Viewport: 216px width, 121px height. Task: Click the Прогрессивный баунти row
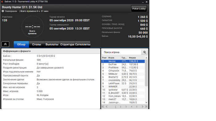51,76
